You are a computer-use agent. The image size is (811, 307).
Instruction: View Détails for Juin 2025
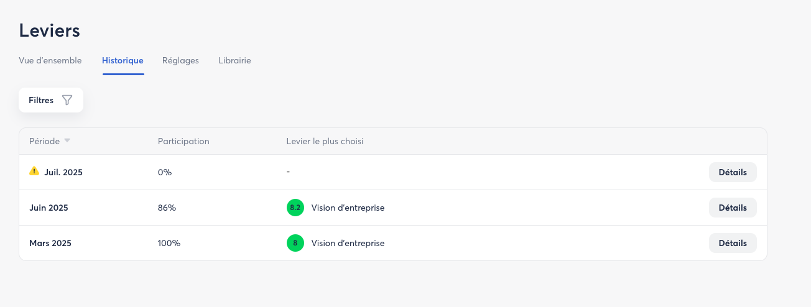[x=732, y=208]
